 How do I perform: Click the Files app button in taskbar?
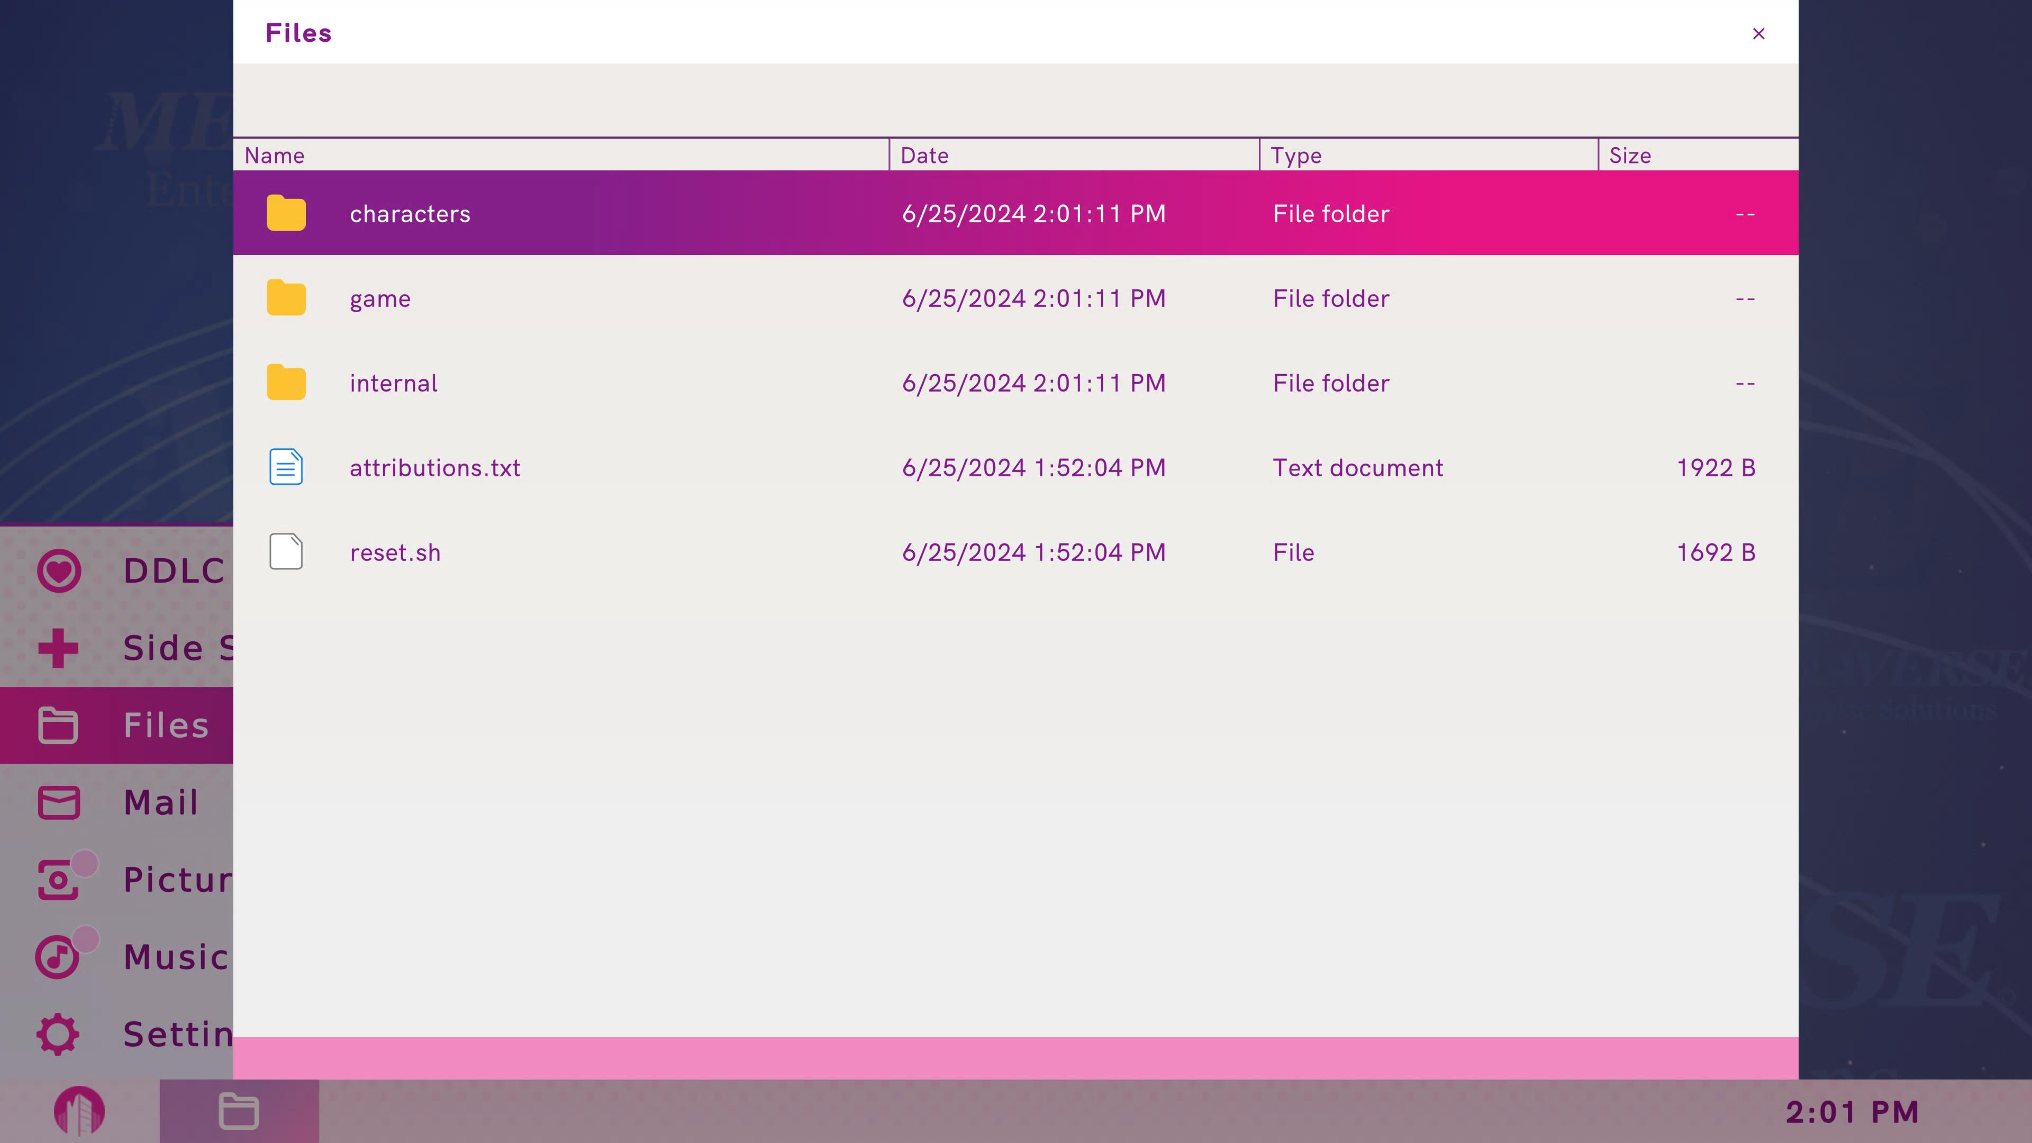tap(239, 1111)
